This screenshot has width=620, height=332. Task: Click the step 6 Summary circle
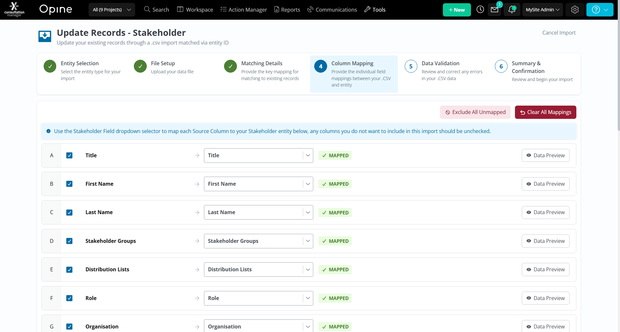(501, 66)
